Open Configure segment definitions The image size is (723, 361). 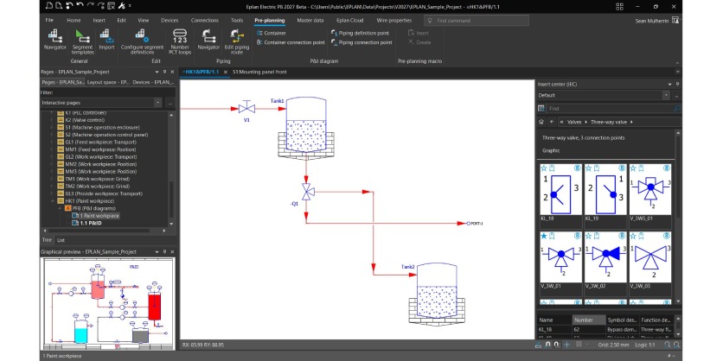(142, 41)
